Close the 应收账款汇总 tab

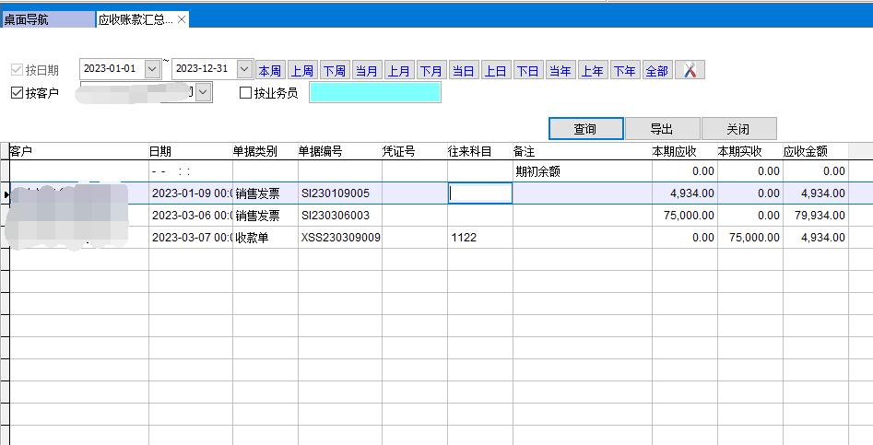[x=182, y=19]
